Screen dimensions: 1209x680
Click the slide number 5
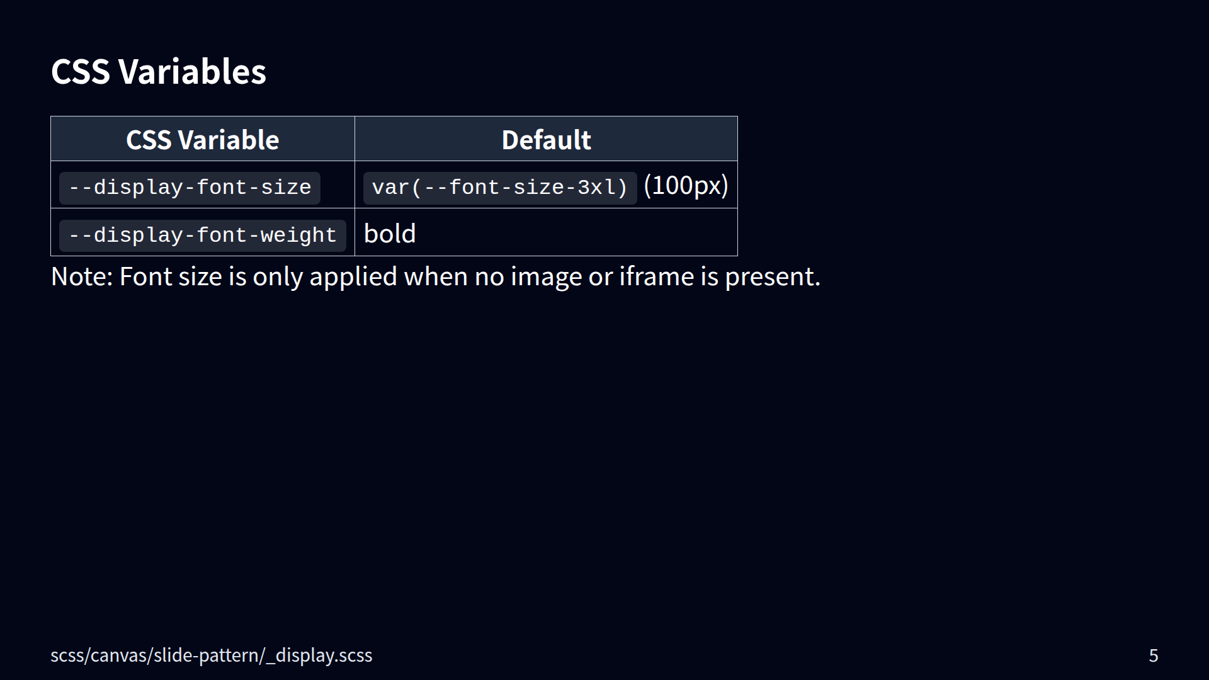click(1154, 655)
